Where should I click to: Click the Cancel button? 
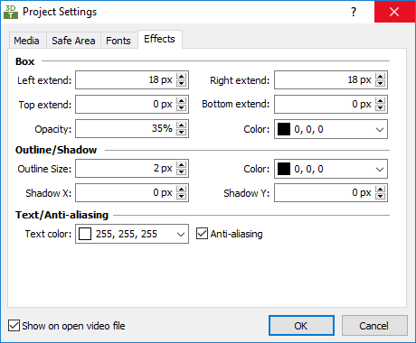(374, 325)
